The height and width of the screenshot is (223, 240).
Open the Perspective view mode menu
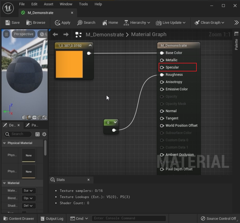pyautogui.click(x=24, y=34)
